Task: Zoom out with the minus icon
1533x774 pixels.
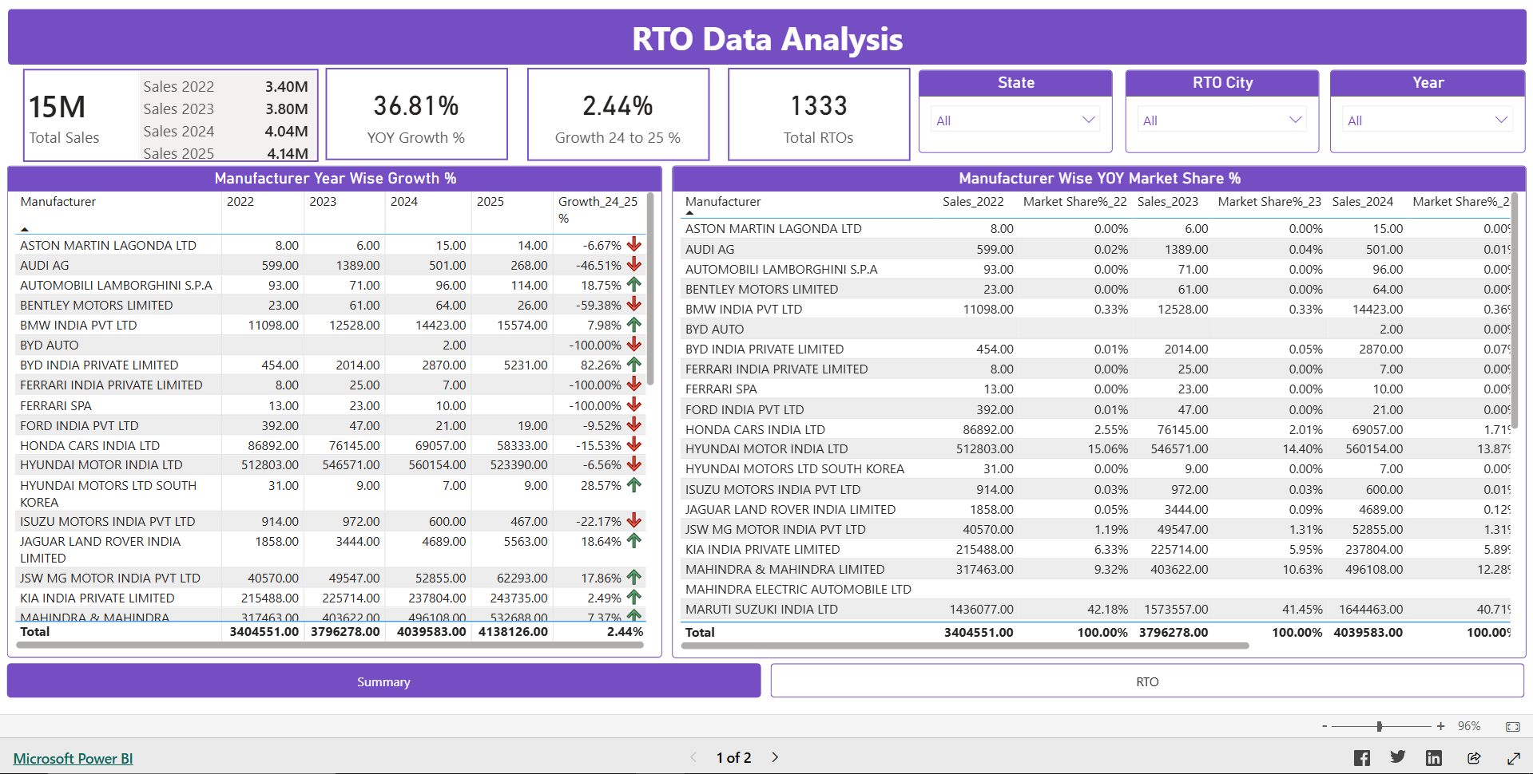Action: point(1324,726)
